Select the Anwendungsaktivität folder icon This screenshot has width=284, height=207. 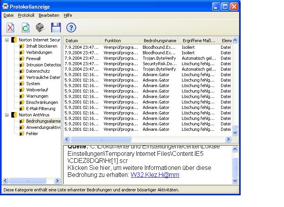pos(22,127)
